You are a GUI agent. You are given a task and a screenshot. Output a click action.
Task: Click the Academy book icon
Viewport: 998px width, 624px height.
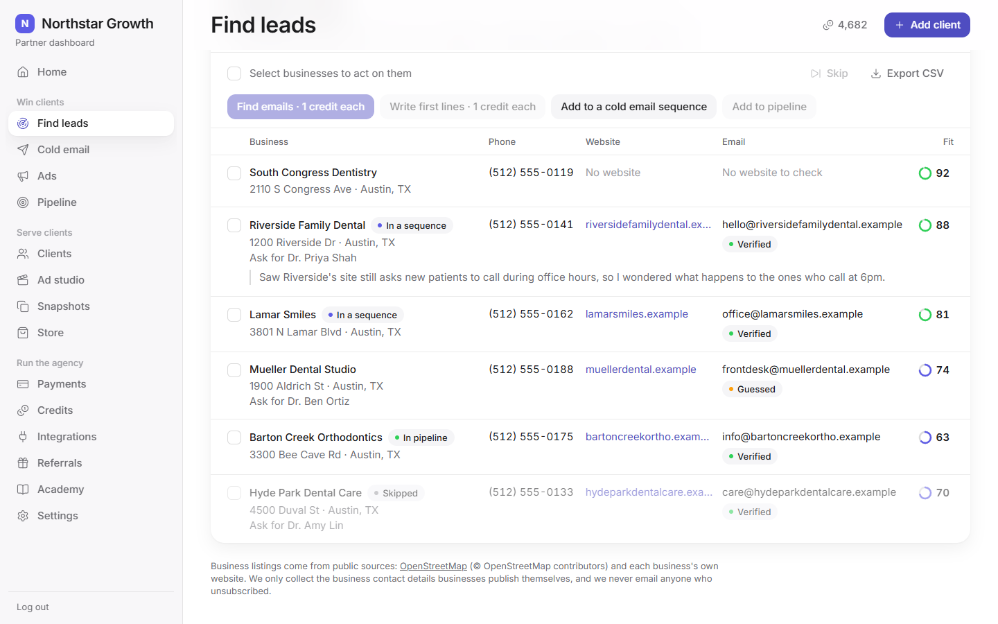(x=23, y=489)
